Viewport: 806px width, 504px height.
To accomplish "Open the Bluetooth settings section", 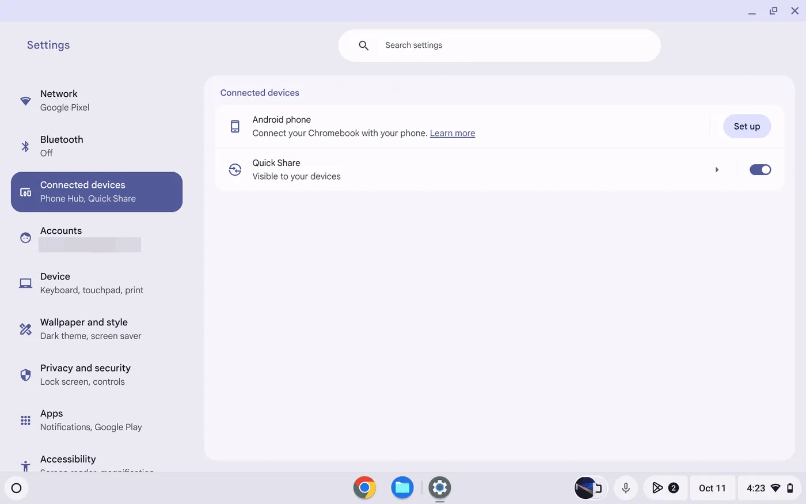I will tap(97, 146).
